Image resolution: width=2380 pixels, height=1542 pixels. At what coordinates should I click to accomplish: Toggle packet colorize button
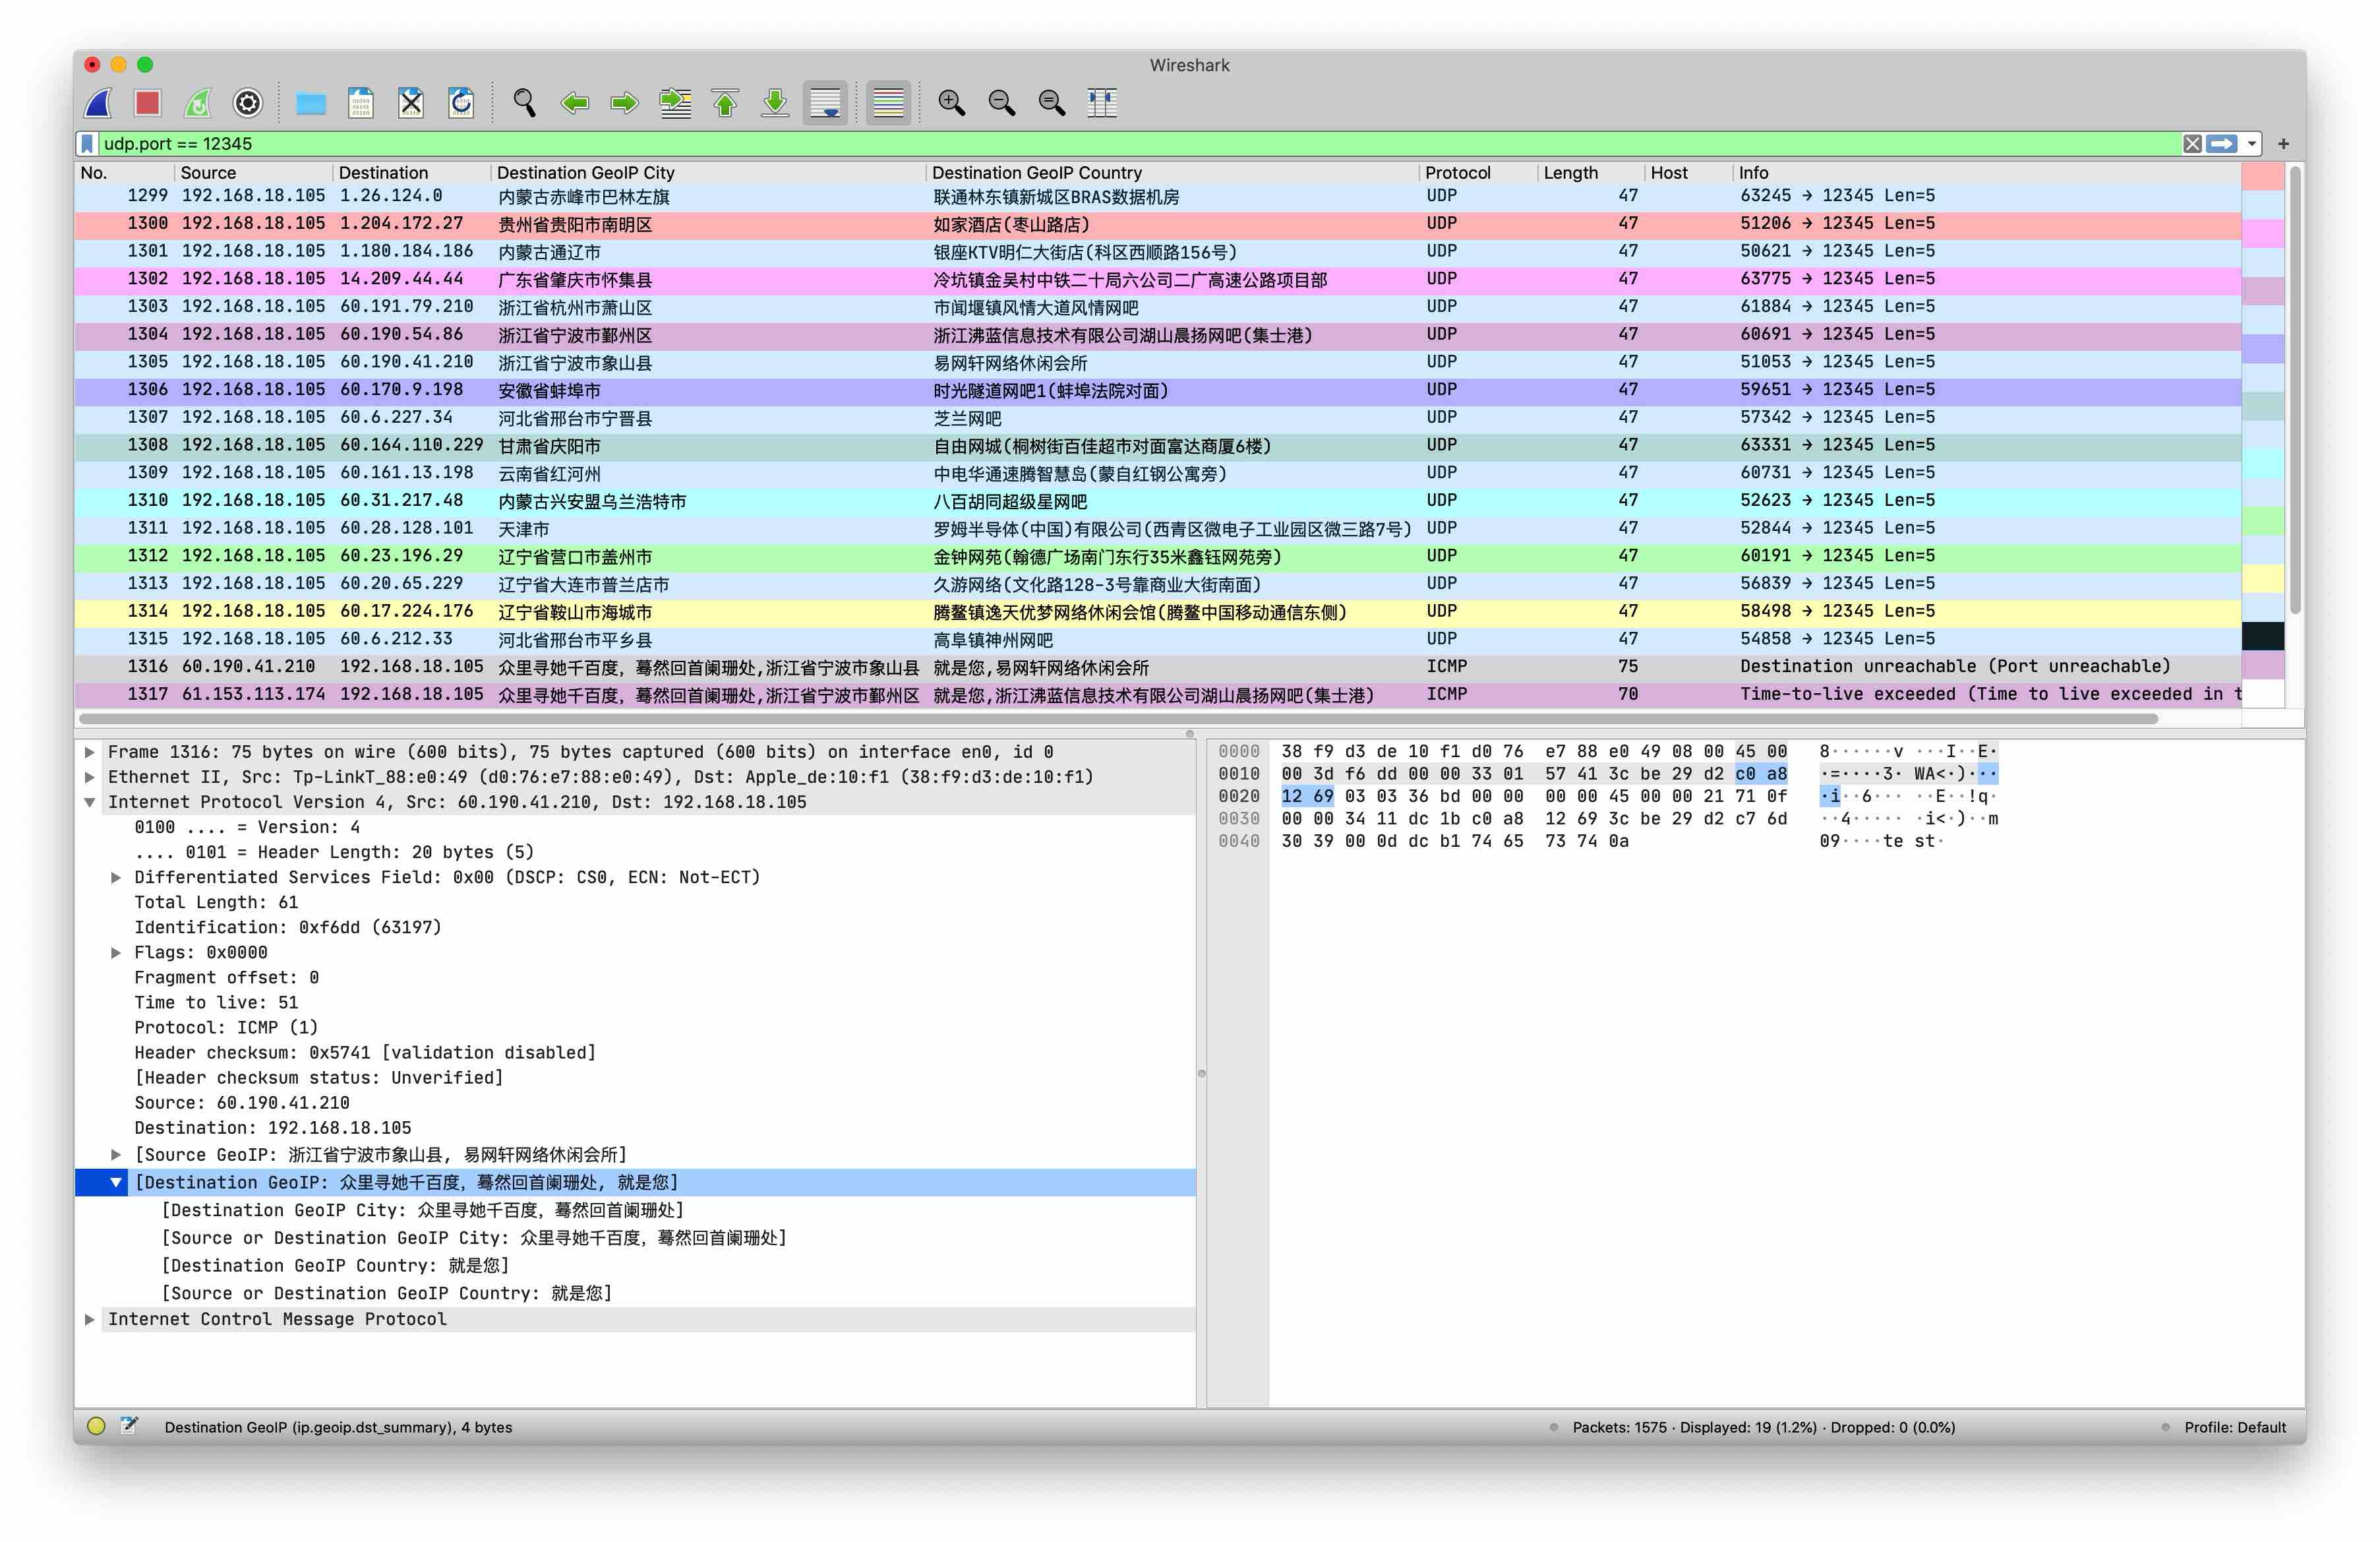pos(888,102)
